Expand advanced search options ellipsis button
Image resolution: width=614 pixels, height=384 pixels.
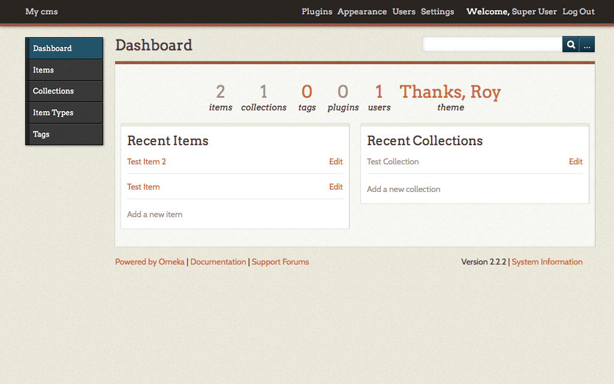coord(587,44)
